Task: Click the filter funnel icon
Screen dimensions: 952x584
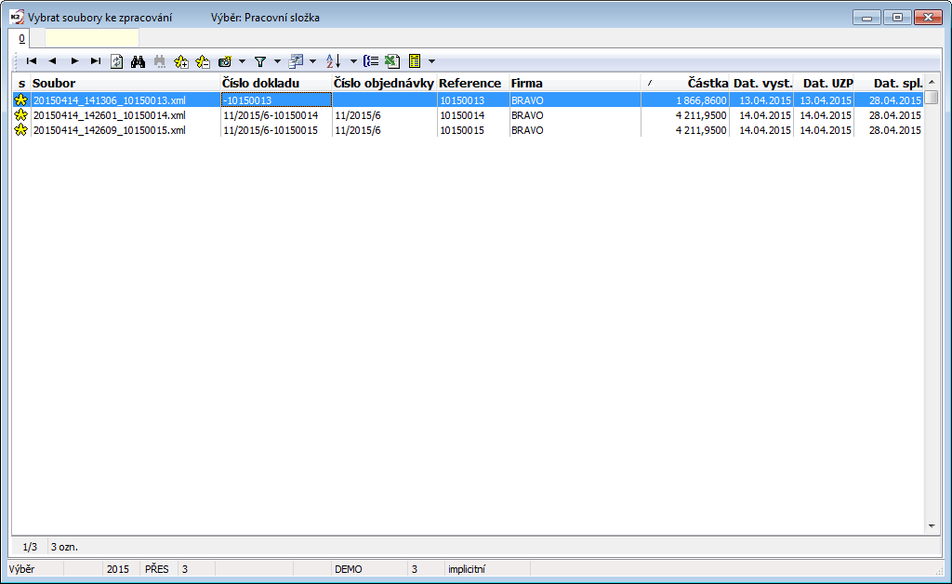Action: pyautogui.click(x=260, y=61)
